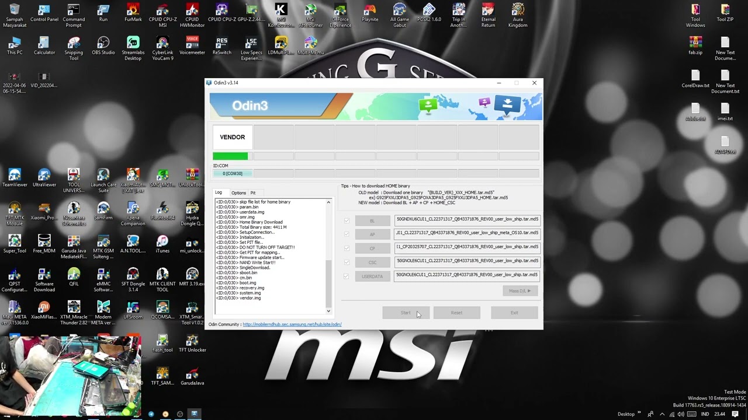The height and width of the screenshot is (420, 748).
Task: Click the VENDOR status box
Action: 233,137
